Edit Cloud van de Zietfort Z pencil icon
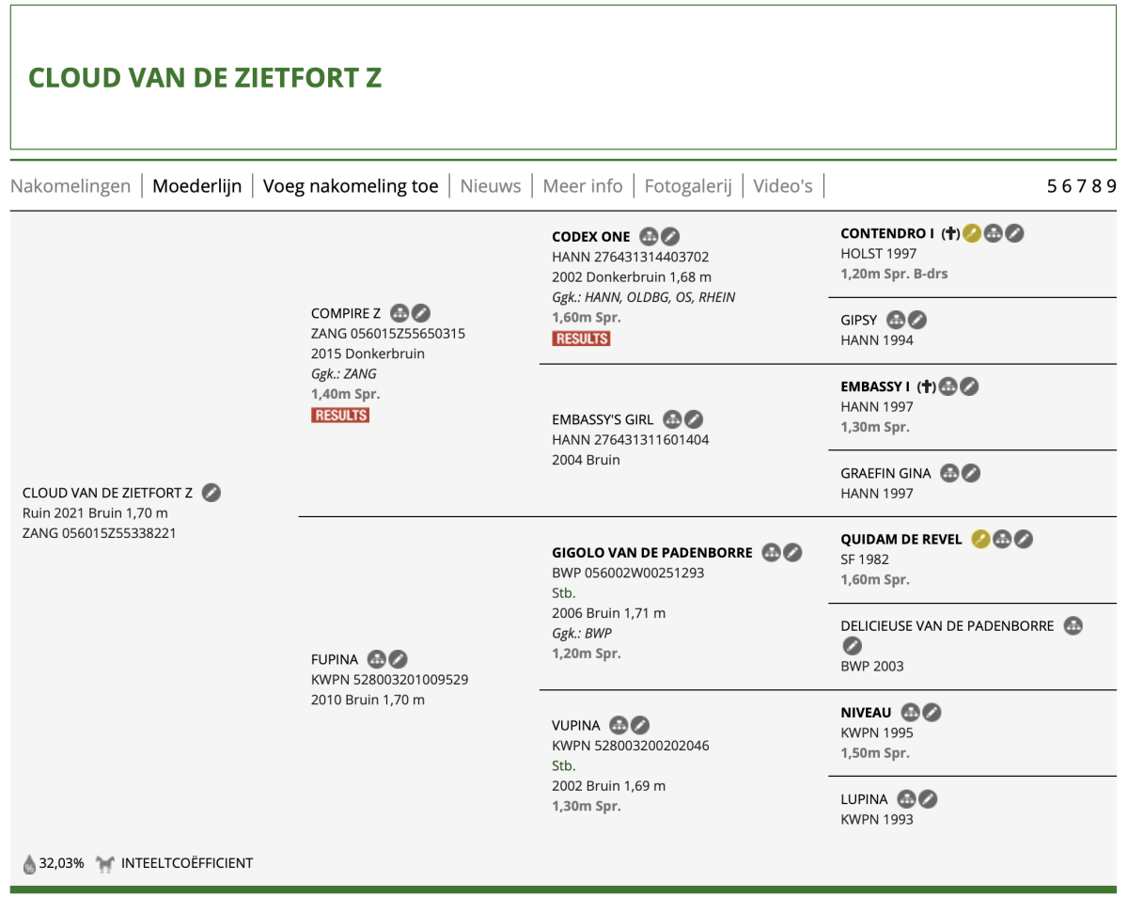 coord(212,492)
